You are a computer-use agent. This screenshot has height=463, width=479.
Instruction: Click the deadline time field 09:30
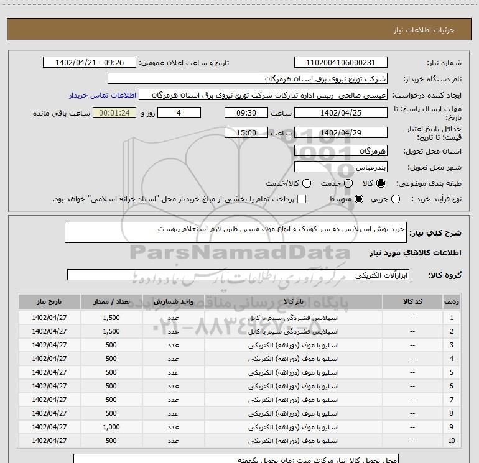coord(246,112)
